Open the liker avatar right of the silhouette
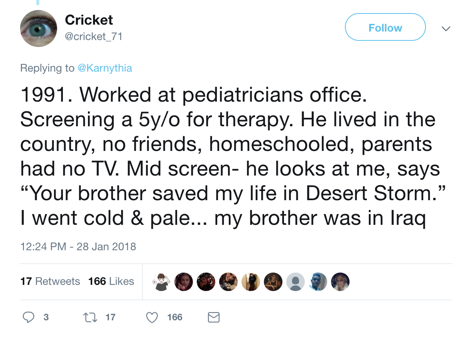This screenshot has height=338, width=473. (x=318, y=282)
